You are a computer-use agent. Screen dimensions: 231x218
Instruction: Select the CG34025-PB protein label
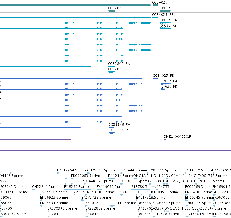point(163,76)
